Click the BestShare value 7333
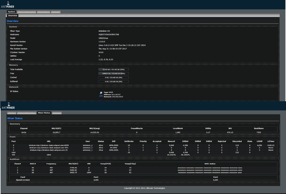Viewport: 286px width, 194px height. pyautogui.click(x=259, y=133)
